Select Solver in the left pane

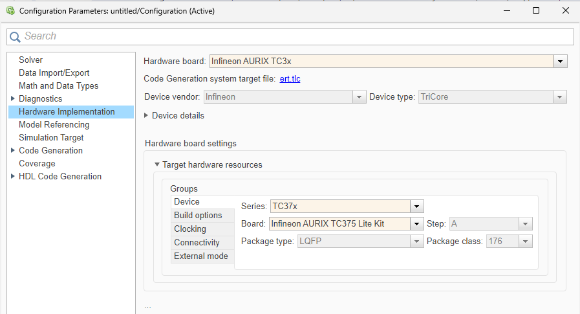point(31,60)
